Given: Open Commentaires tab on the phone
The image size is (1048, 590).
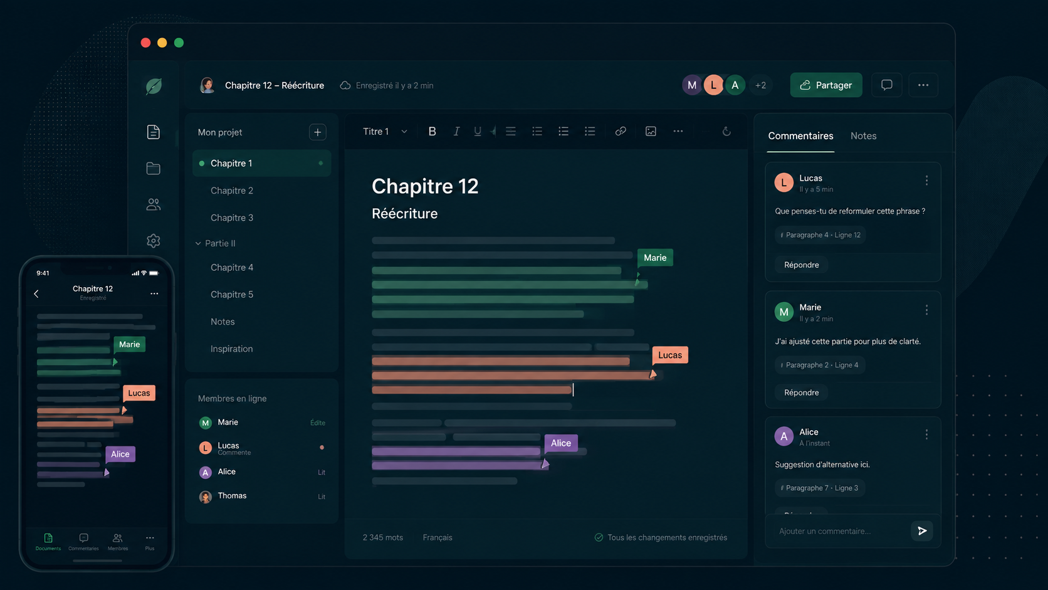Looking at the screenshot, I should (x=83, y=542).
